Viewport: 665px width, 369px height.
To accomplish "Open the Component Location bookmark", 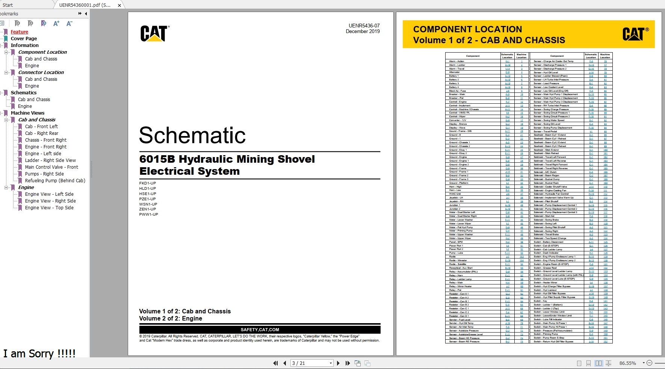I will coord(42,52).
